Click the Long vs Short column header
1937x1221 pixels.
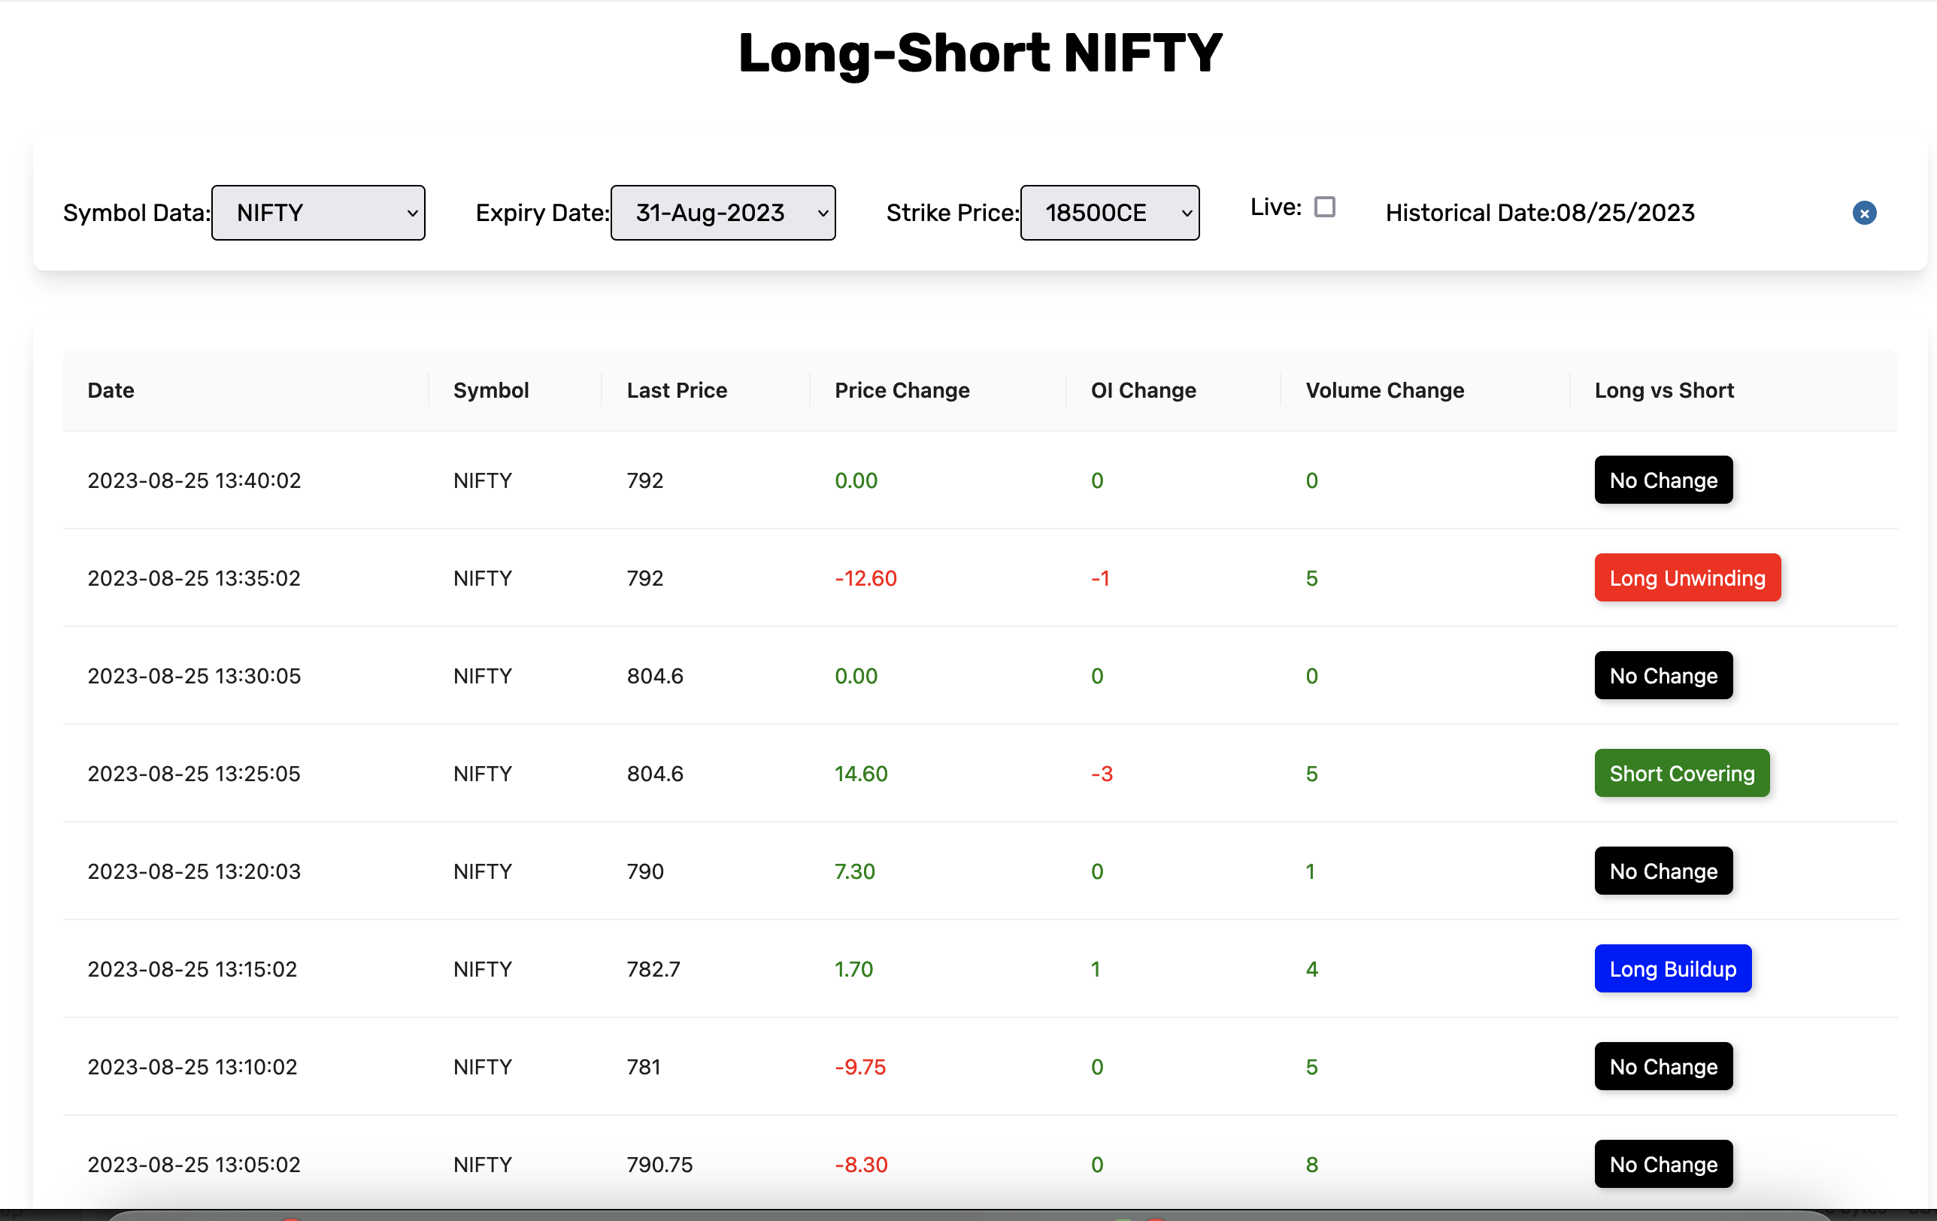tap(1663, 390)
